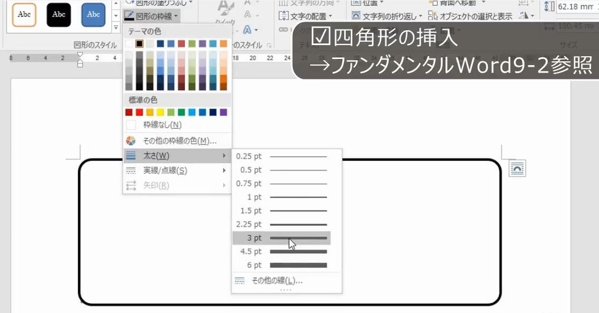Pick the white theme color swatch
The width and height of the screenshot is (599, 313).
[x=129, y=43]
